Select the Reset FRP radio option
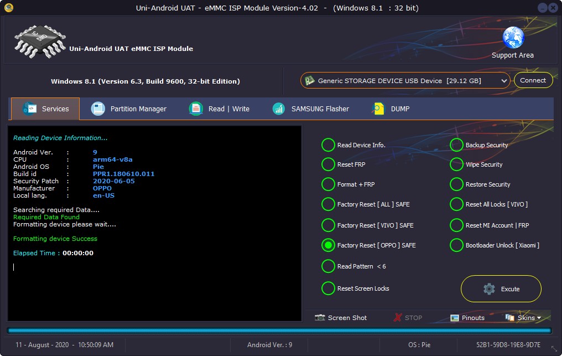Viewport: 562px width, 356px height. 328,164
